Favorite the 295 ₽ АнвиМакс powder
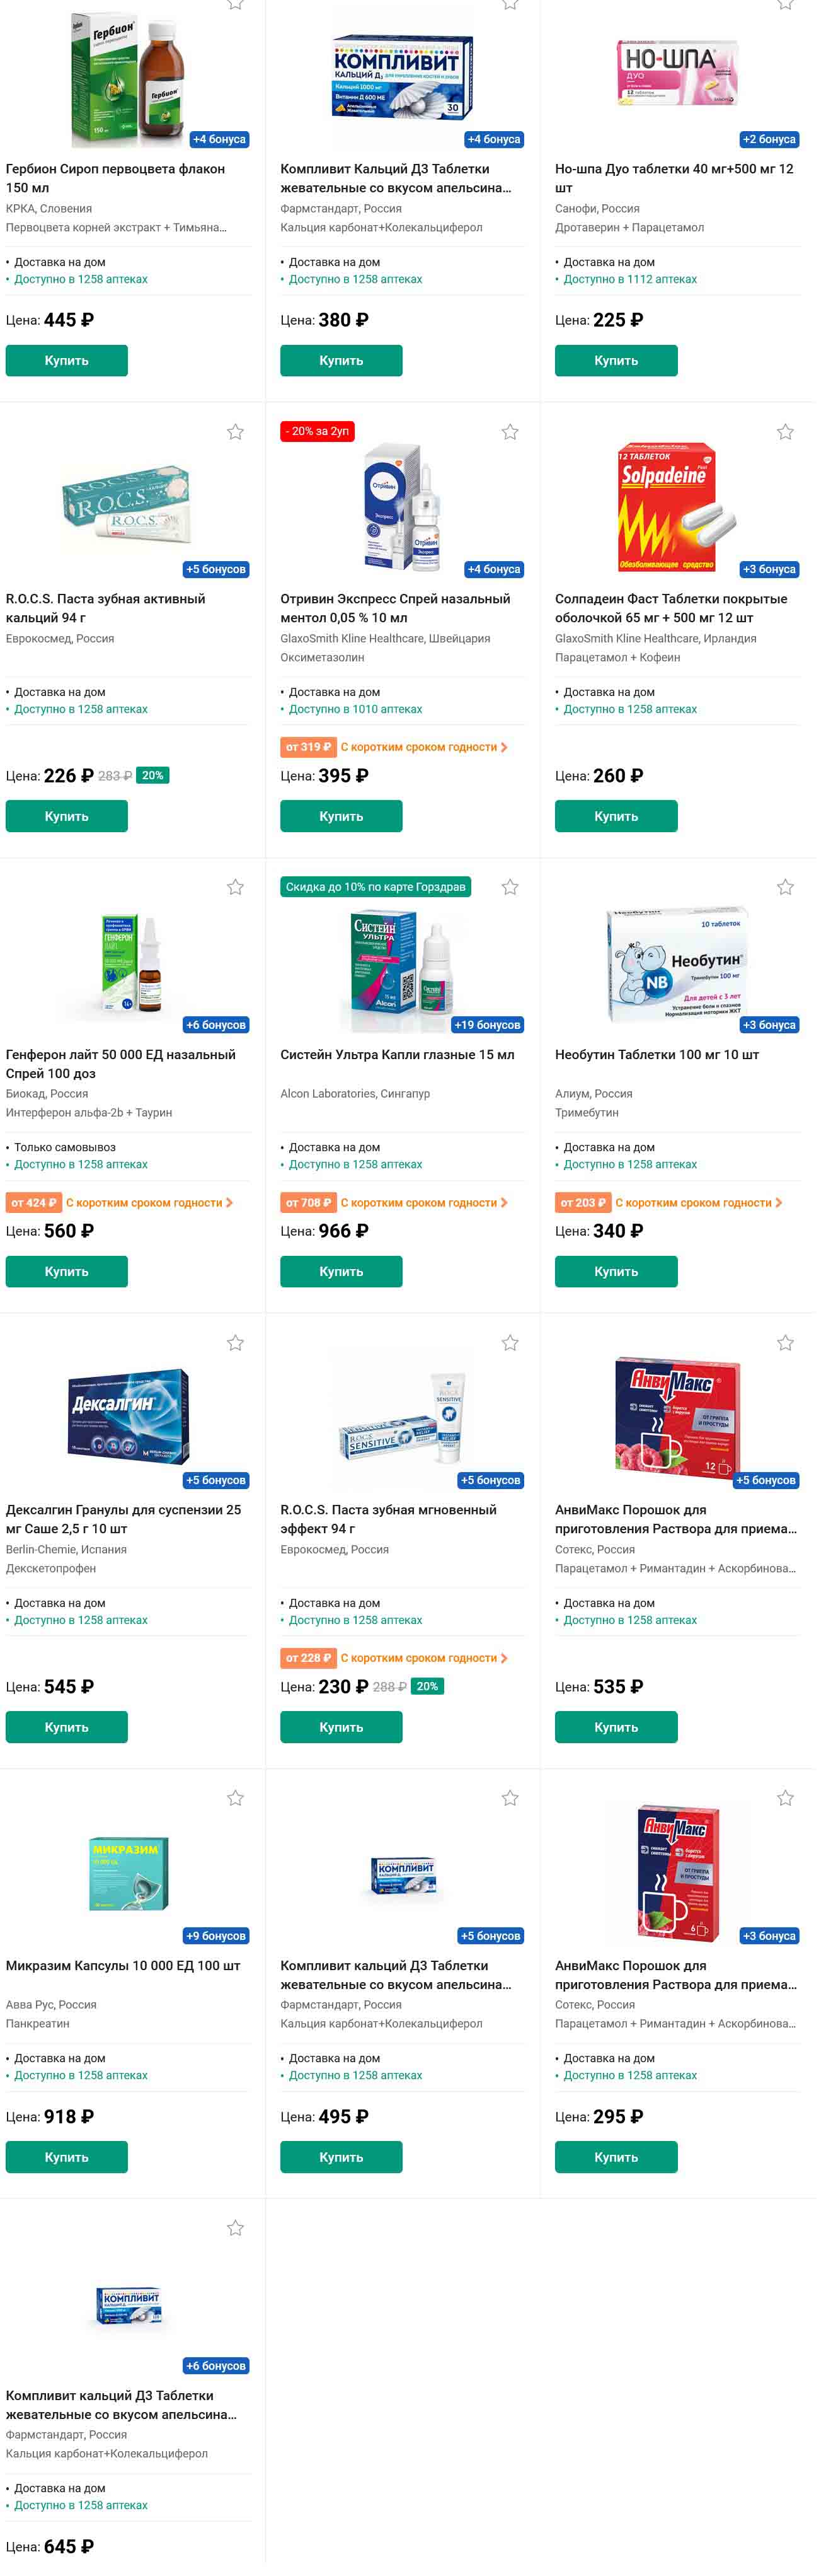Screen dimensions: 826x2576 (x=786, y=1798)
